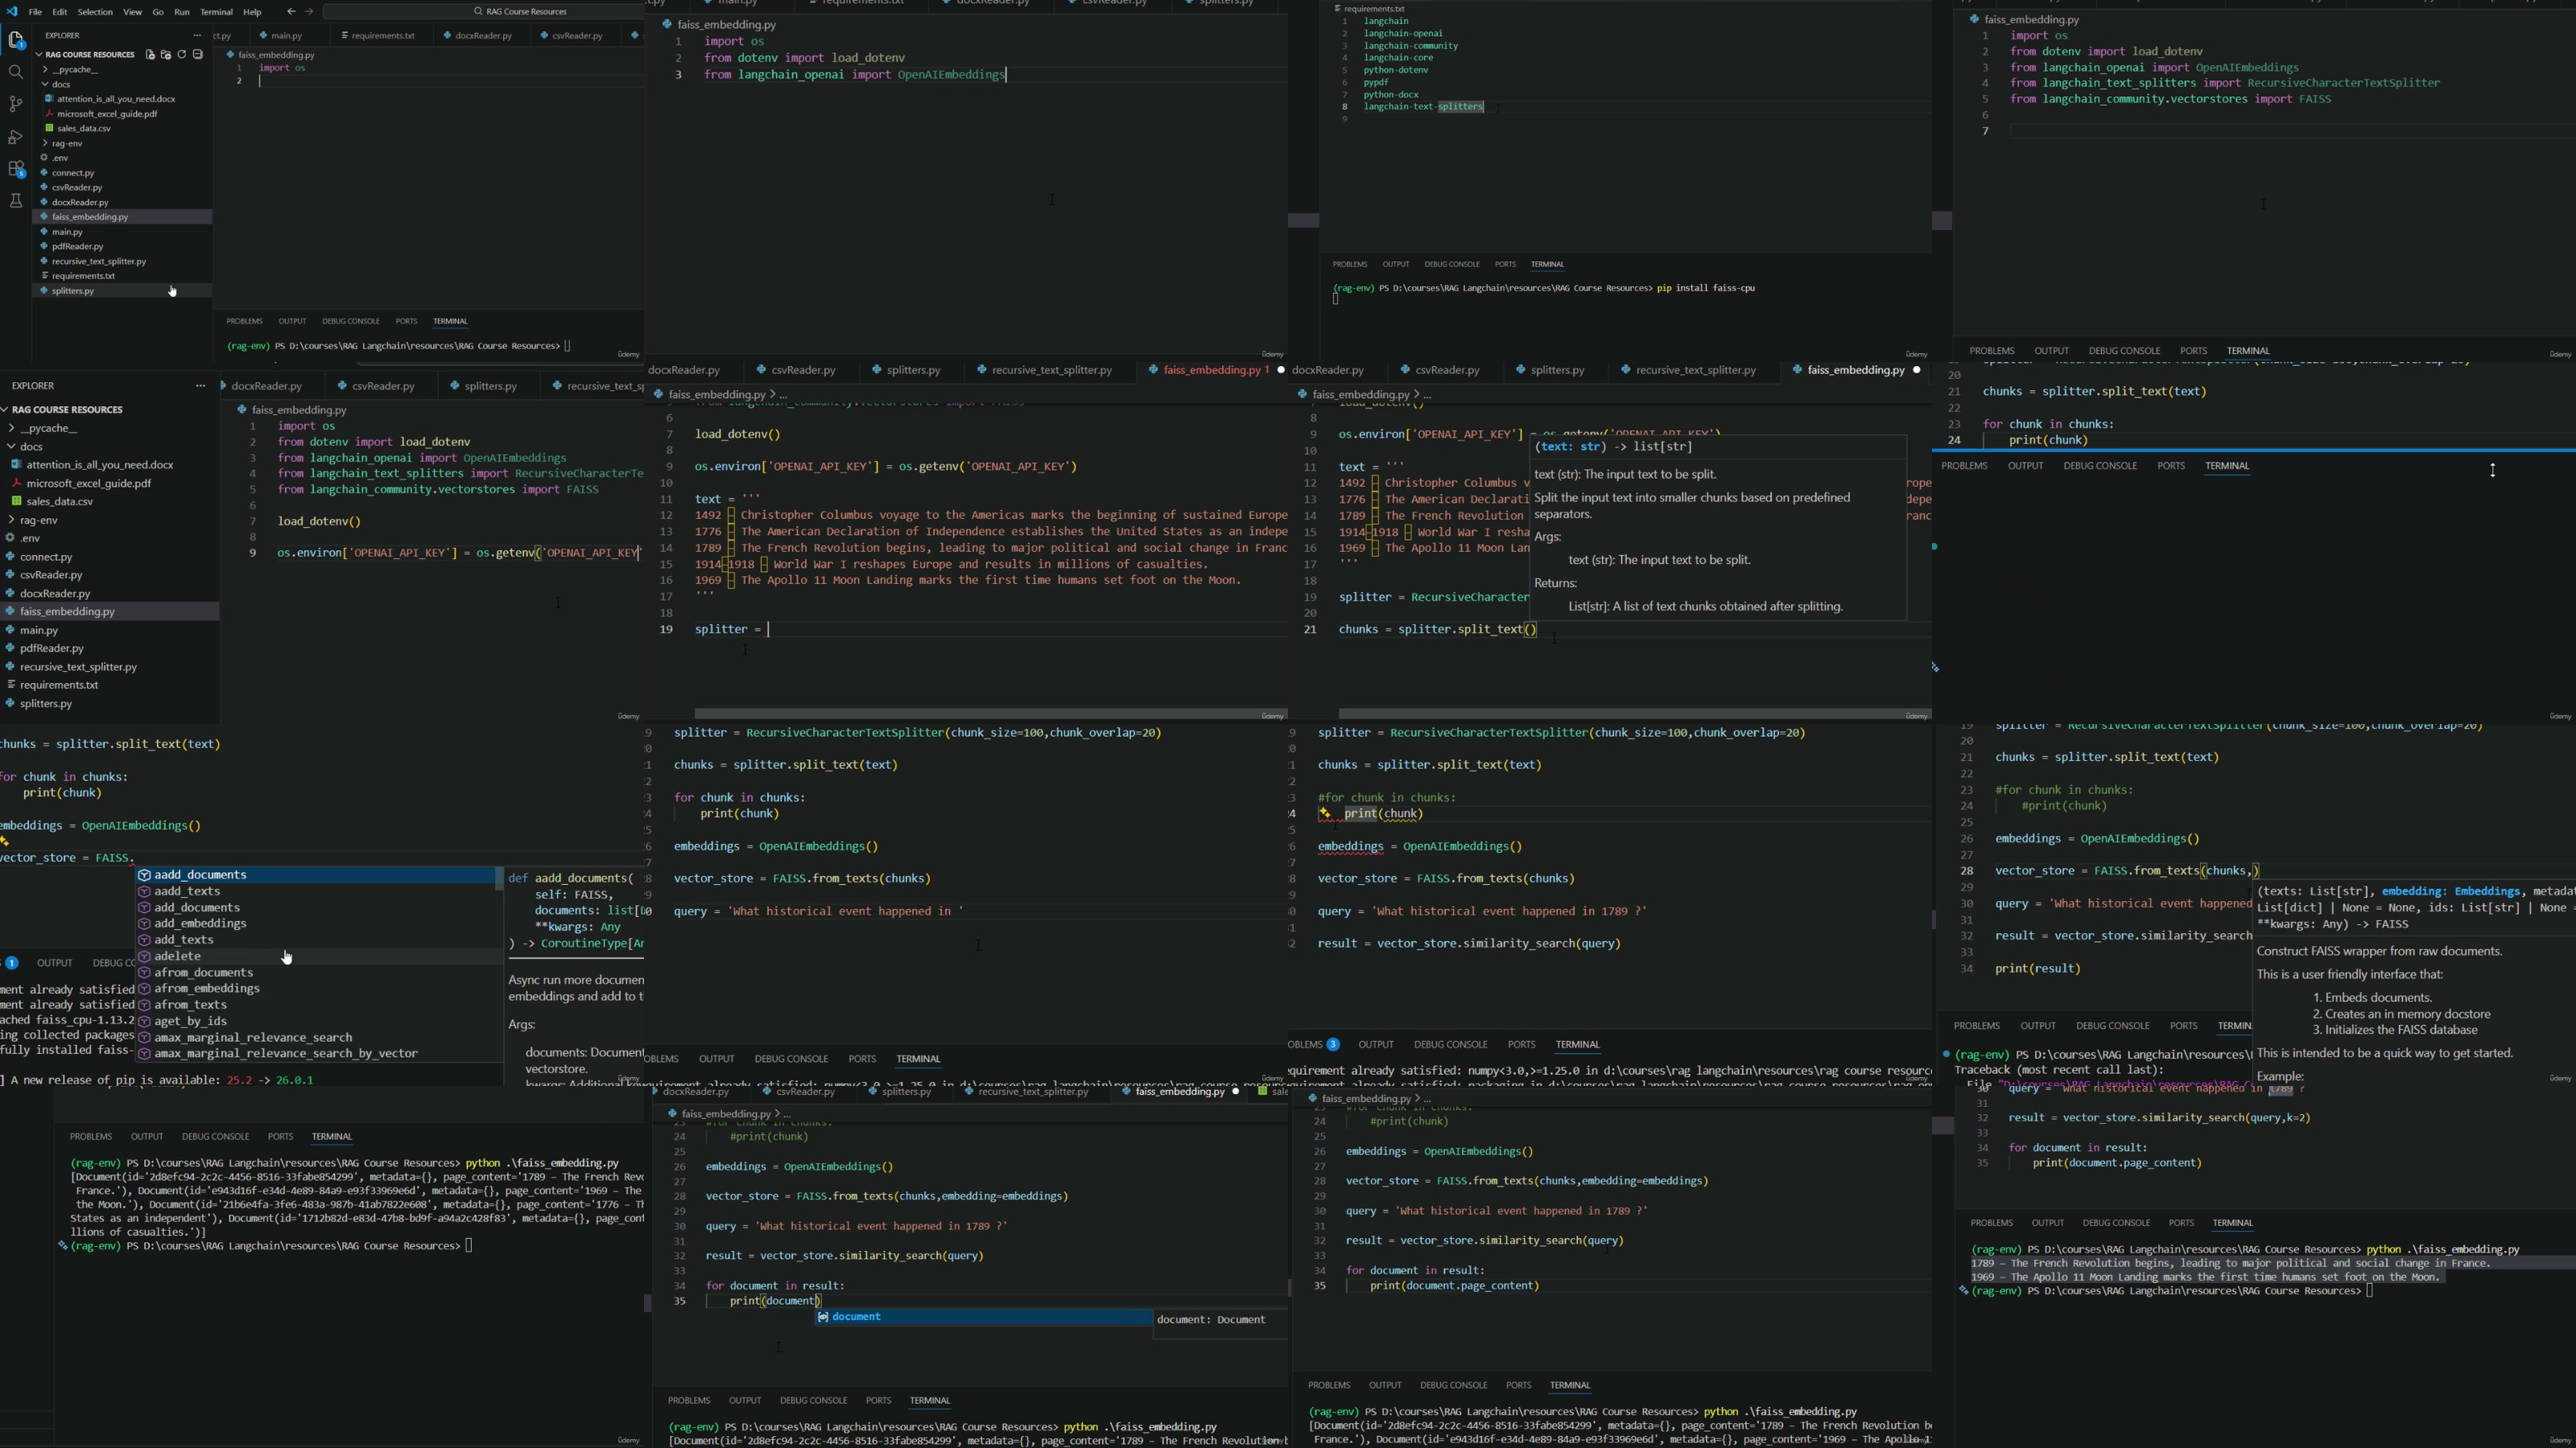Click the method icon beside aget_by_ids suggestion

tap(144, 1022)
